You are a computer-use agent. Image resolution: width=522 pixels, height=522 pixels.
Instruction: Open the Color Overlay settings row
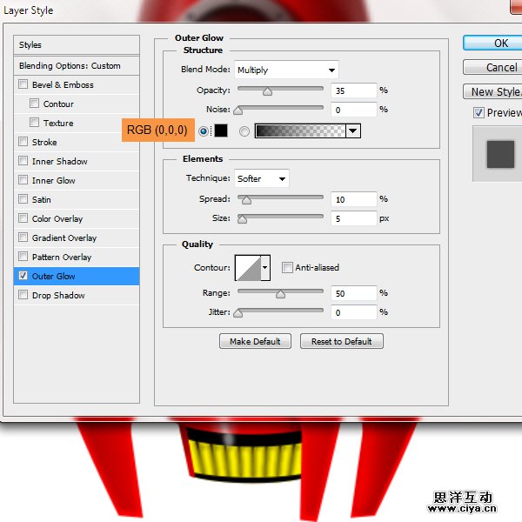tap(77, 218)
